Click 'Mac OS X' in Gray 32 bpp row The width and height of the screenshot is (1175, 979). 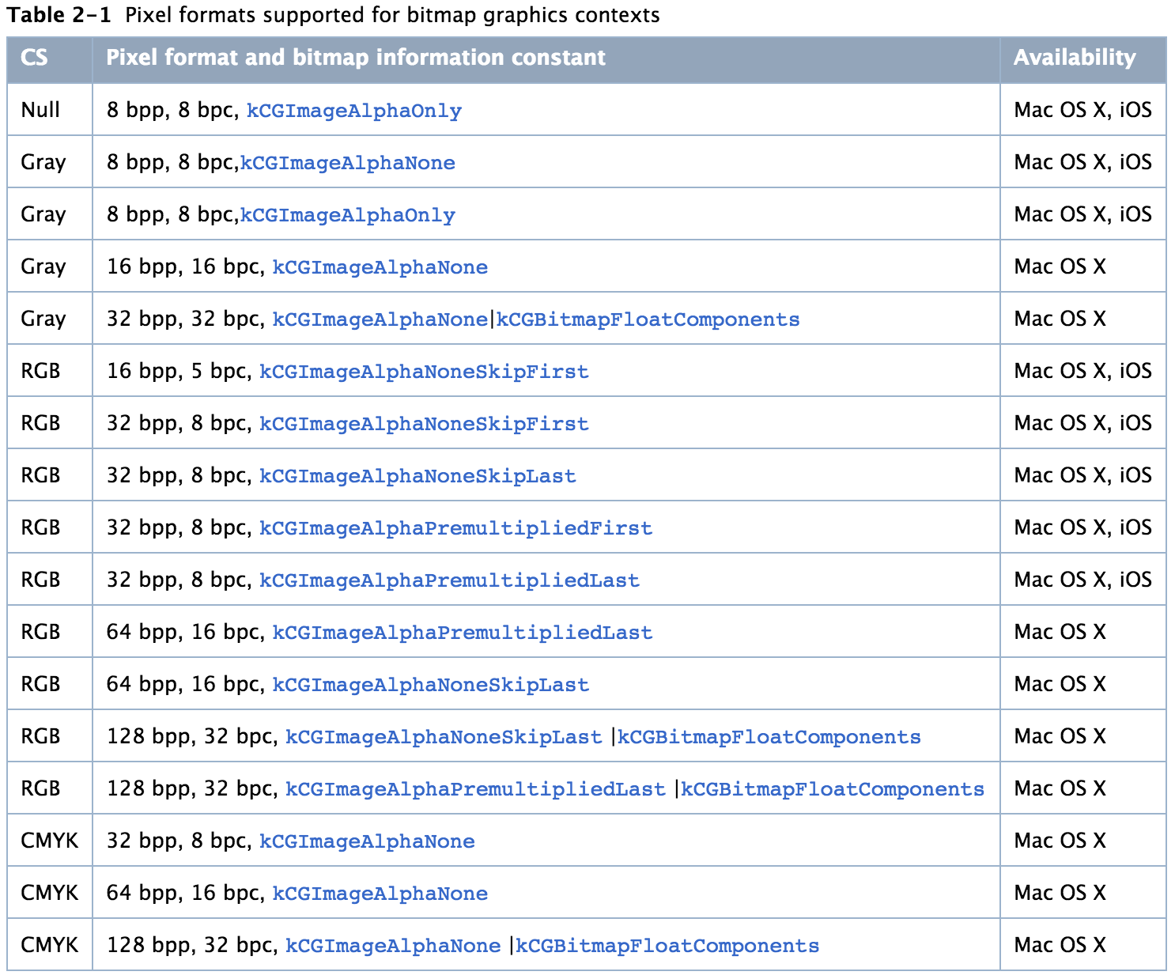1060,319
